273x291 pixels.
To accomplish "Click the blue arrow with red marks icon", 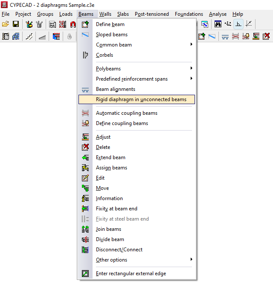I will pyautogui.click(x=56, y=36).
